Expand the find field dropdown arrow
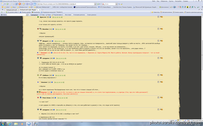This screenshot has height=126, width=203. click(x=27, y=15)
